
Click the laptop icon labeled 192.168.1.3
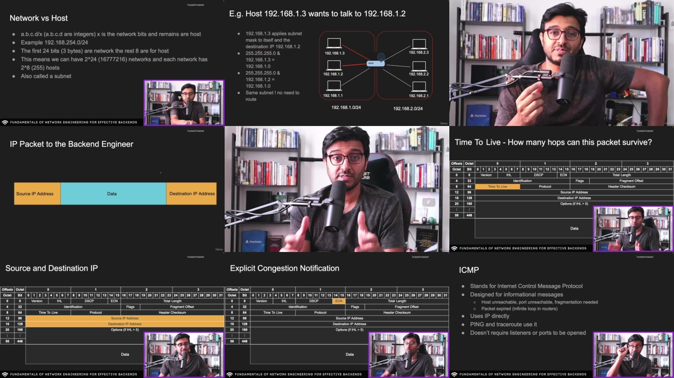[x=334, y=43]
